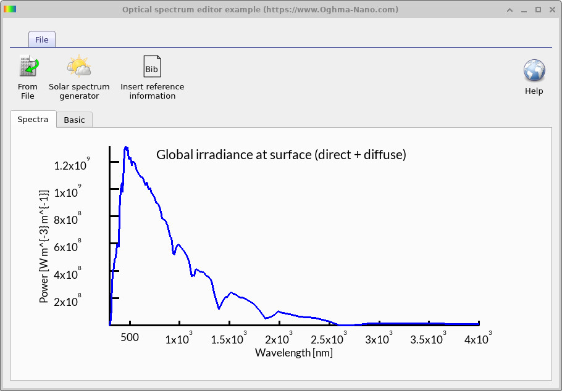The height and width of the screenshot is (391, 562).
Task: Select the Spectra tab
Action: click(x=33, y=119)
